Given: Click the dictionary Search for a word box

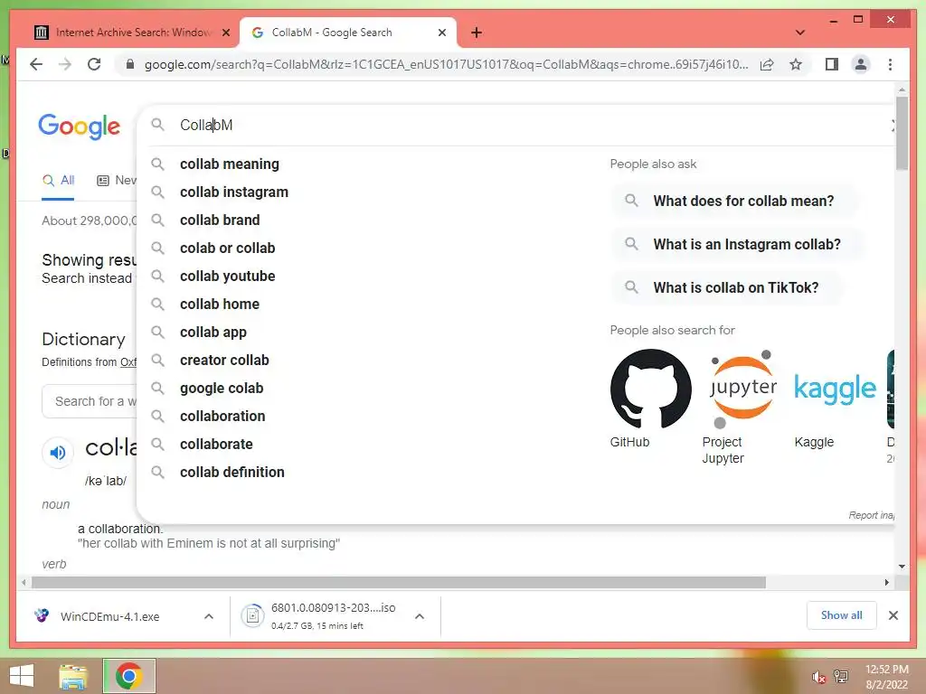Looking at the screenshot, I should tap(90, 401).
